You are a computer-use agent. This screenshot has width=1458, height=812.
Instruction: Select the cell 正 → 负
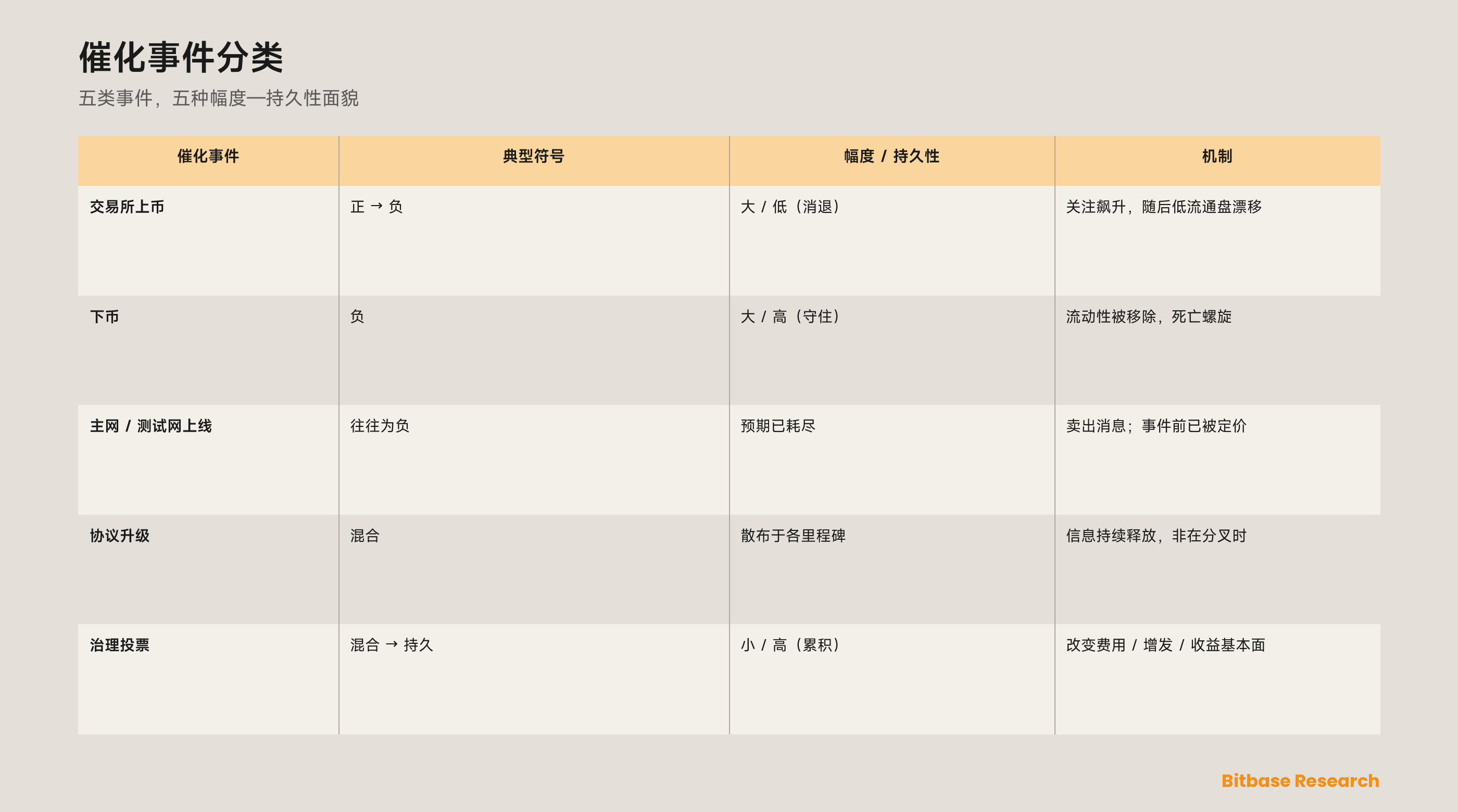tap(376, 207)
